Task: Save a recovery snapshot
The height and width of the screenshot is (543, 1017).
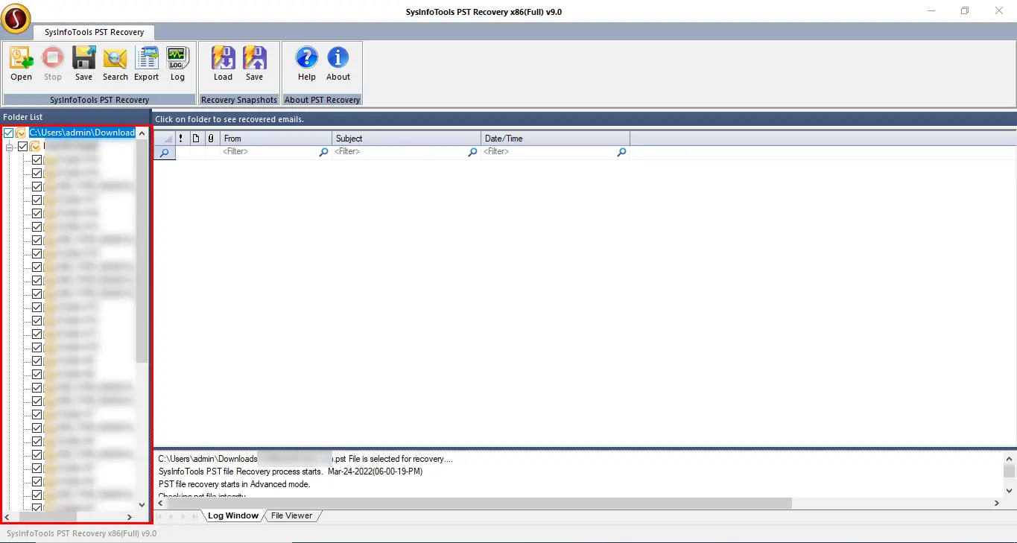Action: 254,63
